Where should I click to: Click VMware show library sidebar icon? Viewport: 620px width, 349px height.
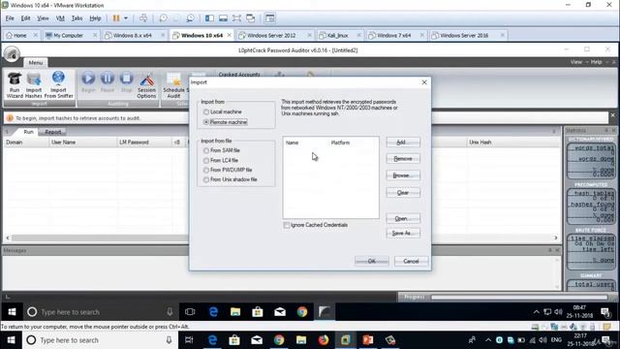pos(209,18)
